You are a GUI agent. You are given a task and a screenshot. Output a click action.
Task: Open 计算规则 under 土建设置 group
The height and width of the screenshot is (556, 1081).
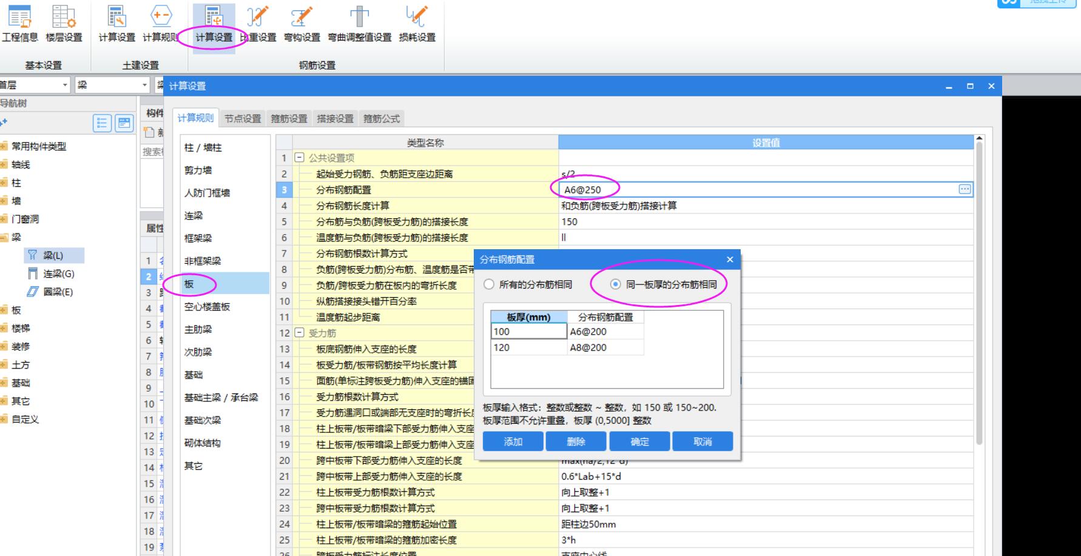pos(160,24)
